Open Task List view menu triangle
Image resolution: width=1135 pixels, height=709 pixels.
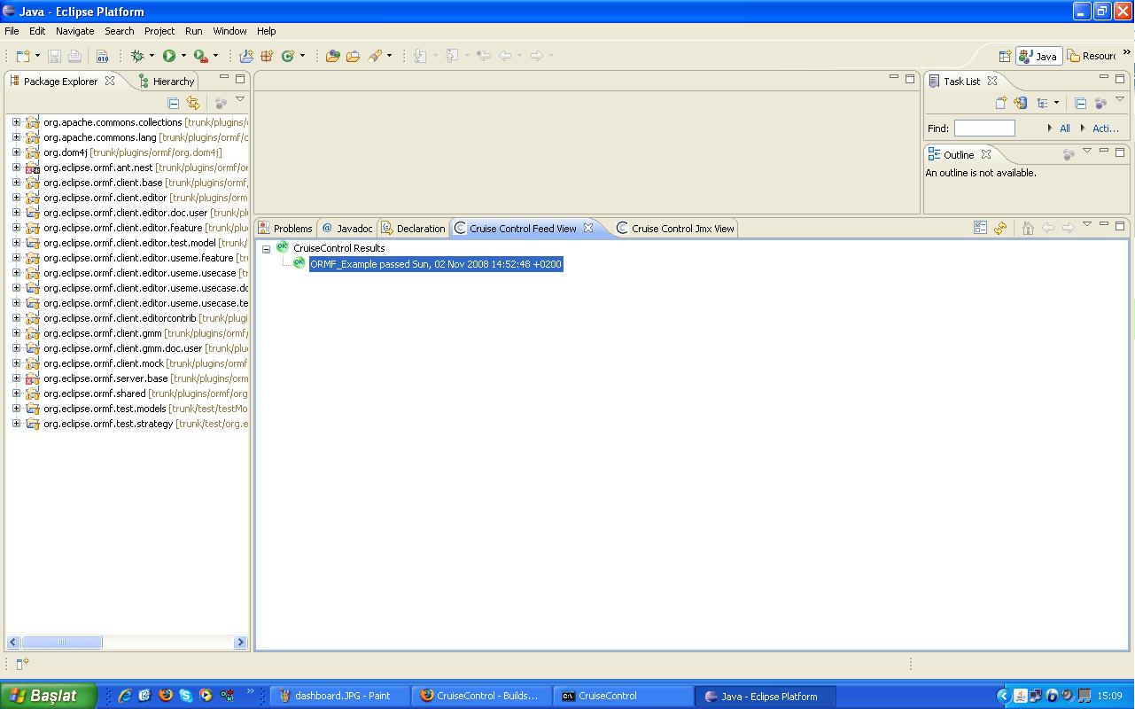pyautogui.click(x=1120, y=99)
